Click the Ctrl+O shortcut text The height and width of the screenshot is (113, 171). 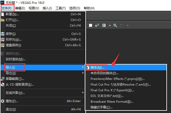(76, 20)
